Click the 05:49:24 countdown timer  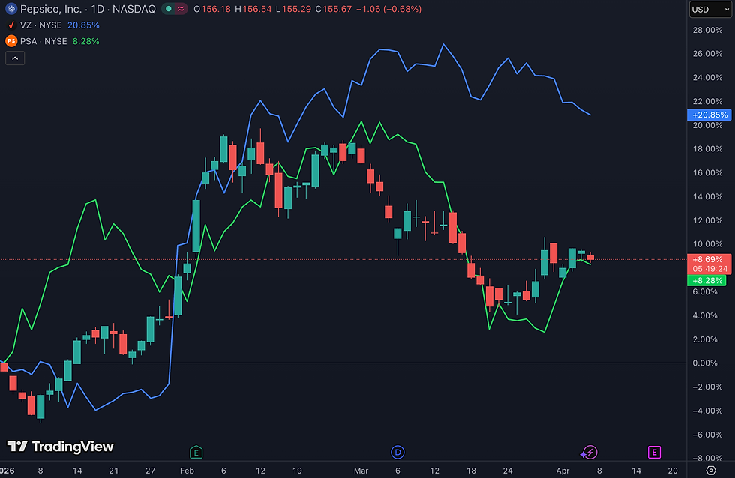(709, 269)
